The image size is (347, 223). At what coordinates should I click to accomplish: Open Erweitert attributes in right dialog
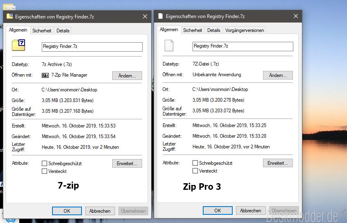pyautogui.click(x=278, y=163)
